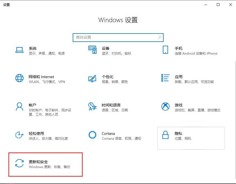Click the 隐私 padlock icon
The width and height of the screenshot is (236, 184).
(165, 135)
